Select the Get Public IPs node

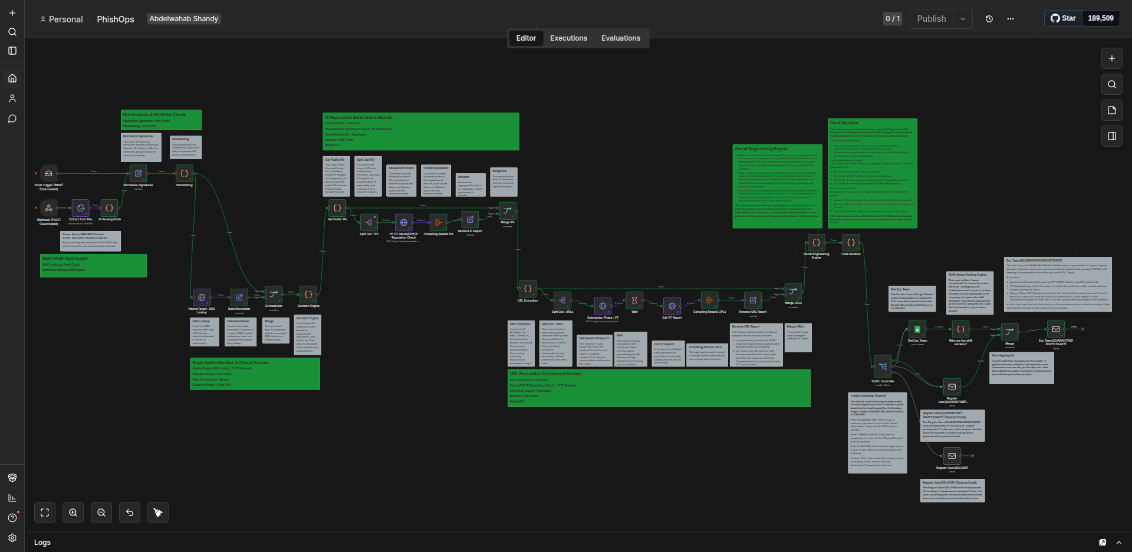[x=337, y=208]
